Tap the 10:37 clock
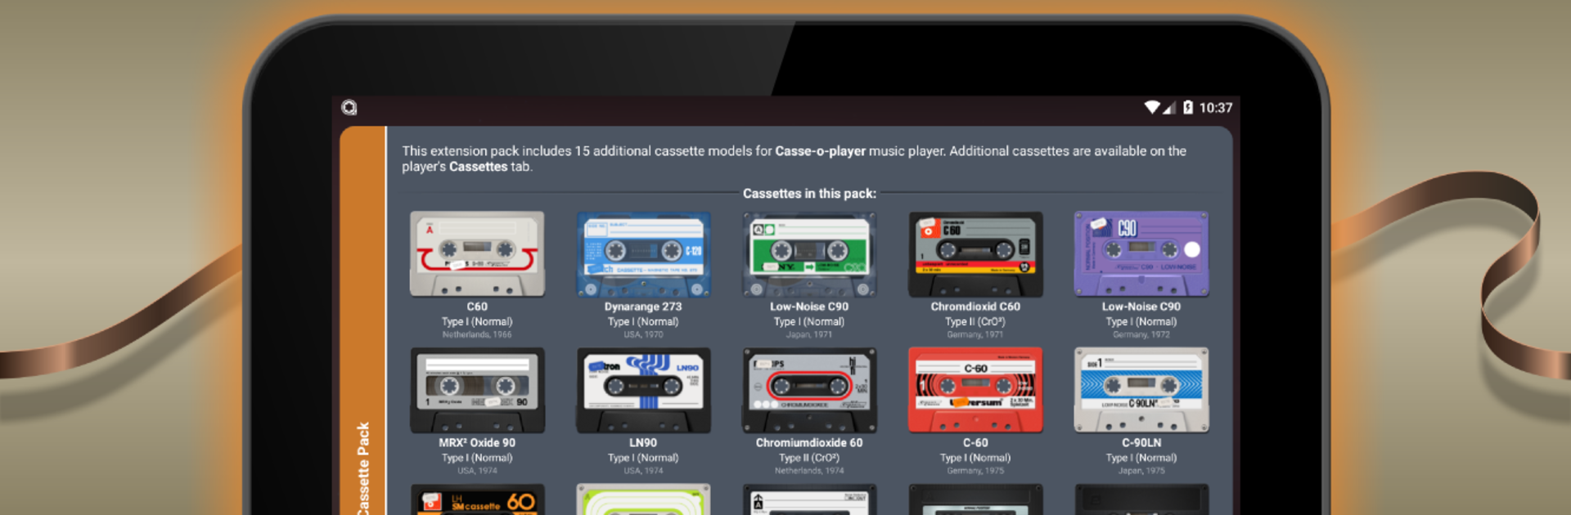1571x515 pixels. pyautogui.click(x=1216, y=108)
